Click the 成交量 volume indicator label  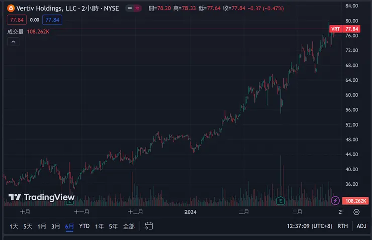(x=15, y=32)
